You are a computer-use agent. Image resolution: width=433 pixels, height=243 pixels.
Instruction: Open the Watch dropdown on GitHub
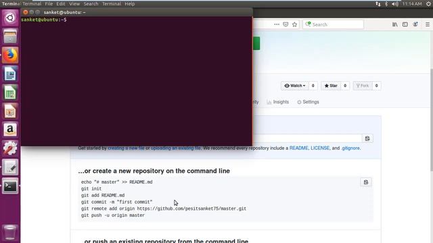tap(295, 86)
